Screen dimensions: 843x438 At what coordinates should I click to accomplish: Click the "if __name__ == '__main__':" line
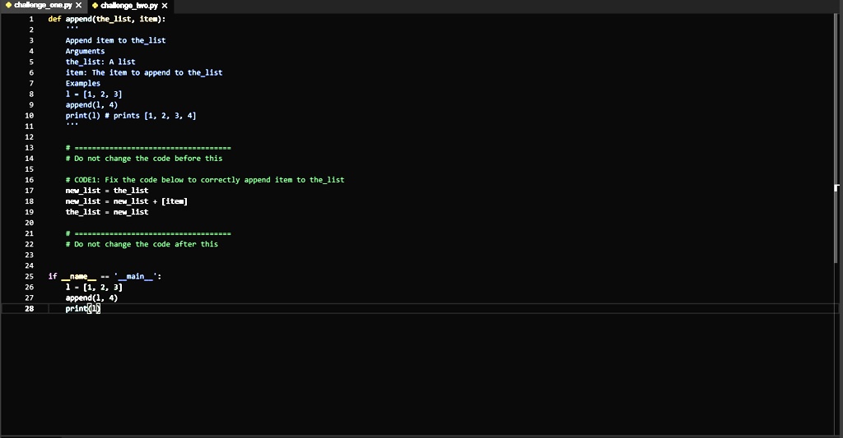coord(105,276)
